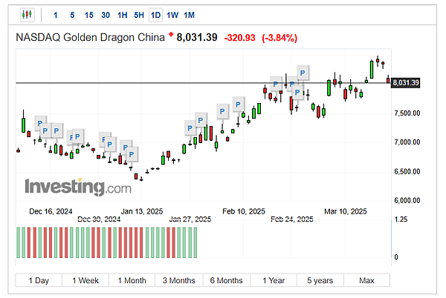Click the 6,000.00 price axis label
This screenshot has height=298, width=446.
pos(407,200)
